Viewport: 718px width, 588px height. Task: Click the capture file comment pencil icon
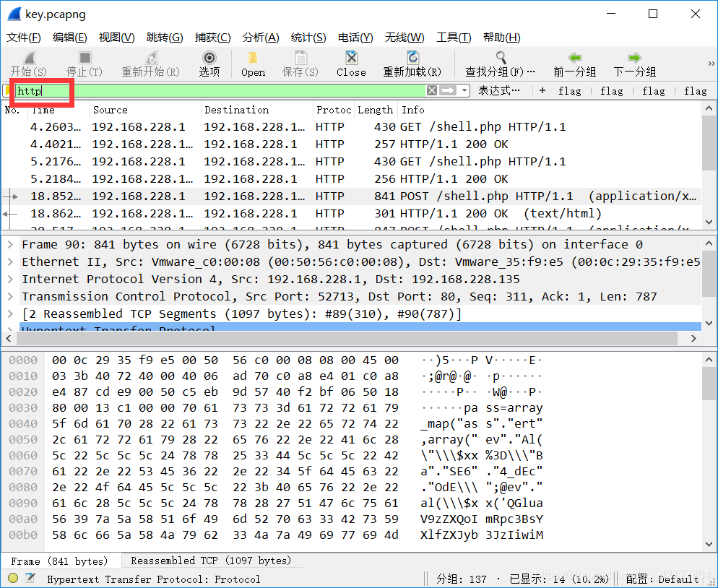pos(30,578)
